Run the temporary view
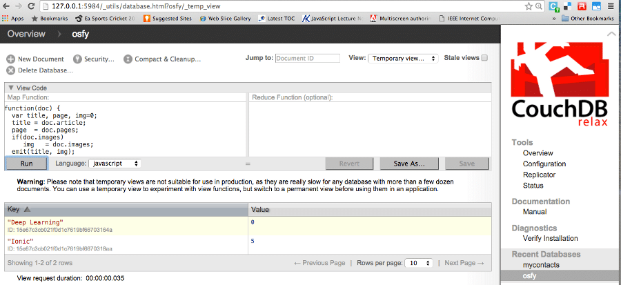The image size is (621, 285). pyautogui.click(x=26, y=164)
